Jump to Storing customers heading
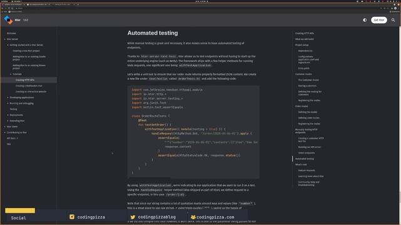The image size is (401, 225). [x=307, y=86]
